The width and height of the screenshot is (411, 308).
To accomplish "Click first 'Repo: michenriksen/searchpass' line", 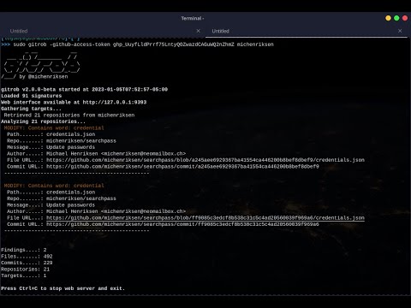I will click(62, 141).
